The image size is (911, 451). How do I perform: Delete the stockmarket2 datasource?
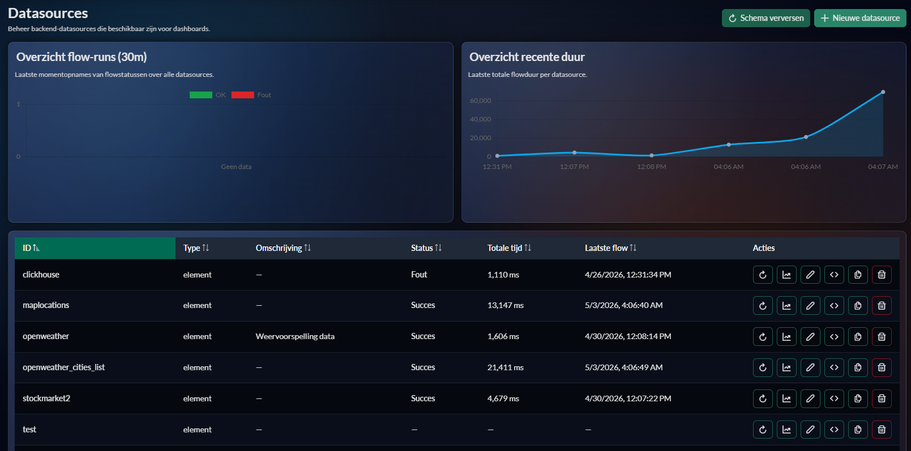[x=882, y=398]
